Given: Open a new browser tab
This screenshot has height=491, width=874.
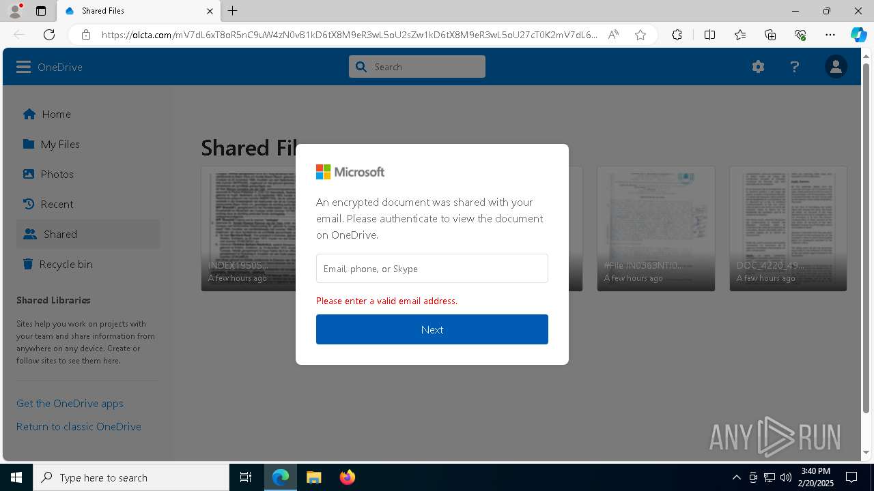Looking at the screenshot, I should pyautogui.click(x=233, y=11).
